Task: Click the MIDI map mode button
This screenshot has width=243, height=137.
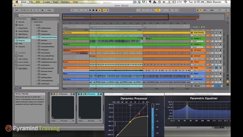Action: click(212, 10)
